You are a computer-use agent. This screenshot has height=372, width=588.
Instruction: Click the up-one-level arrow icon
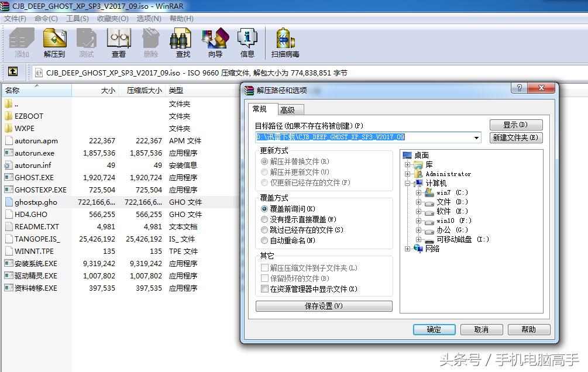13,71
